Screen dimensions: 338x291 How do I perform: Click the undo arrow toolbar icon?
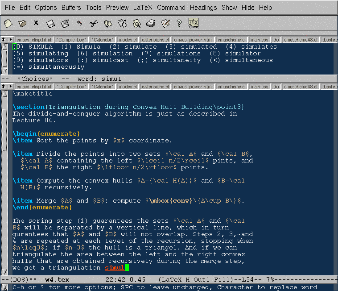79,23
